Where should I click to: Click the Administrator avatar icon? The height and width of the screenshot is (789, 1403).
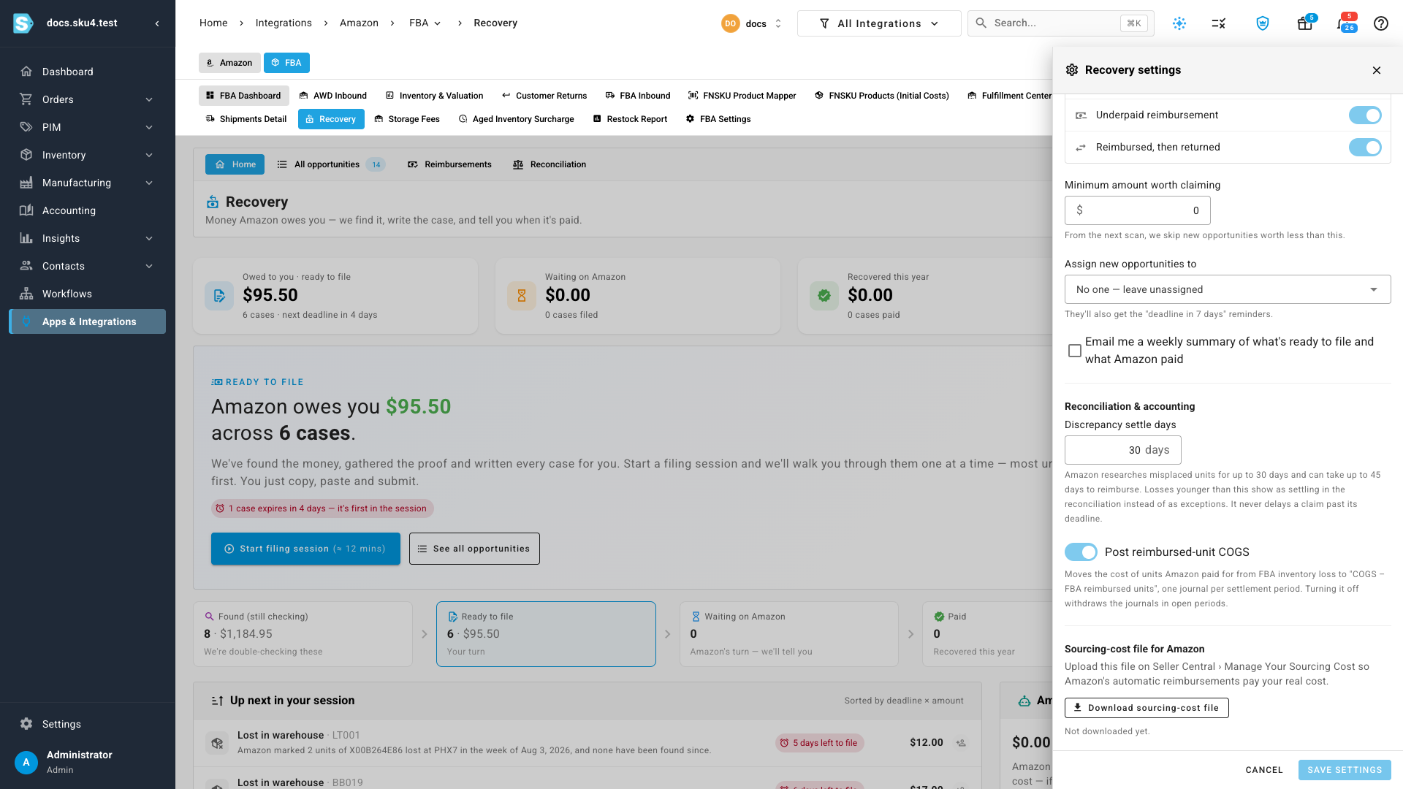coord(26,762)
